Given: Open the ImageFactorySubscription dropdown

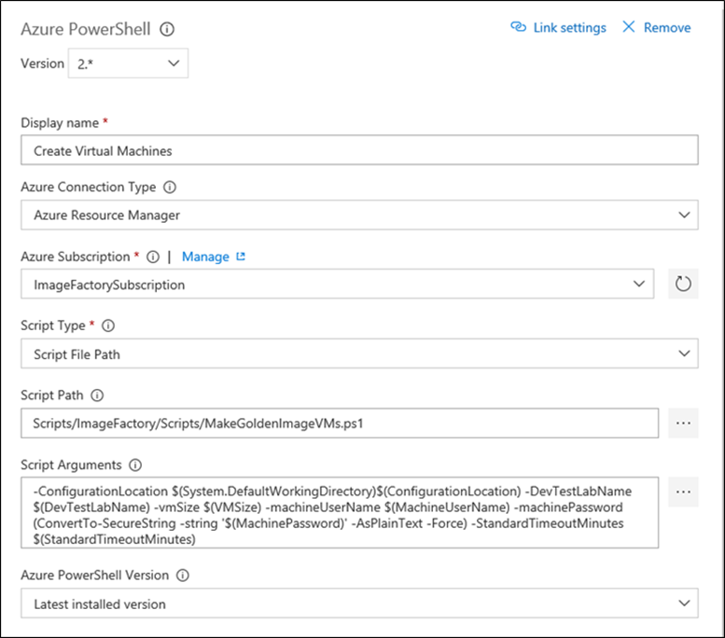Looking at the screenshot, I should pyautogui.click(x=337, y=284).
